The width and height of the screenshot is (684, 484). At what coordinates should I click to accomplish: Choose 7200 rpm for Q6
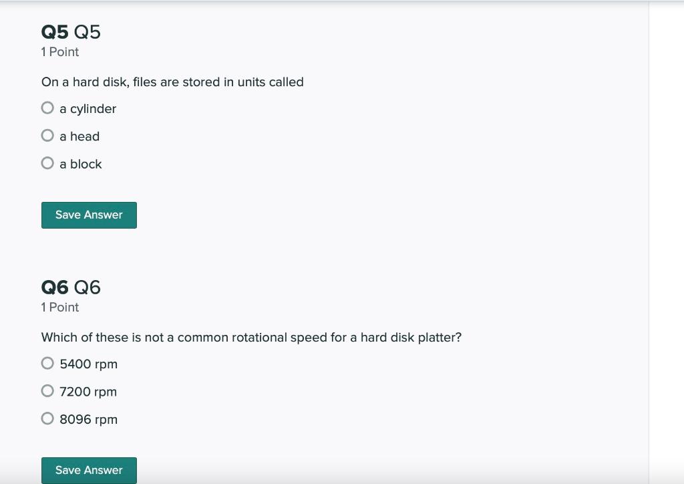(47, 391)
